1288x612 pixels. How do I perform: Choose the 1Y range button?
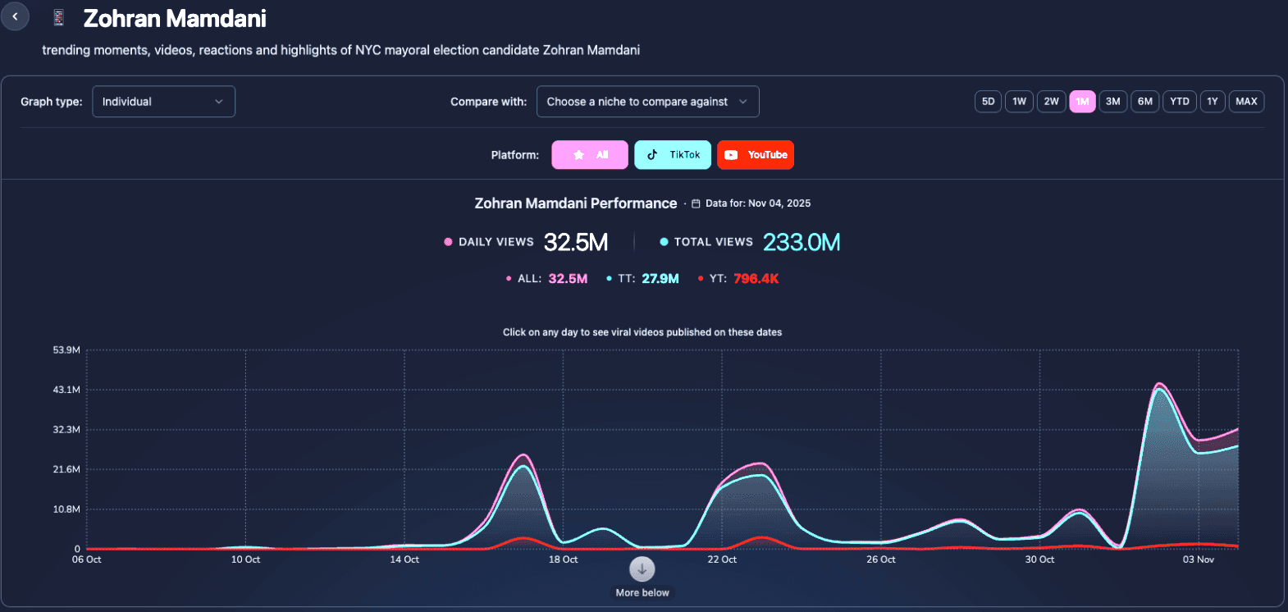[x=1212, y=102]
